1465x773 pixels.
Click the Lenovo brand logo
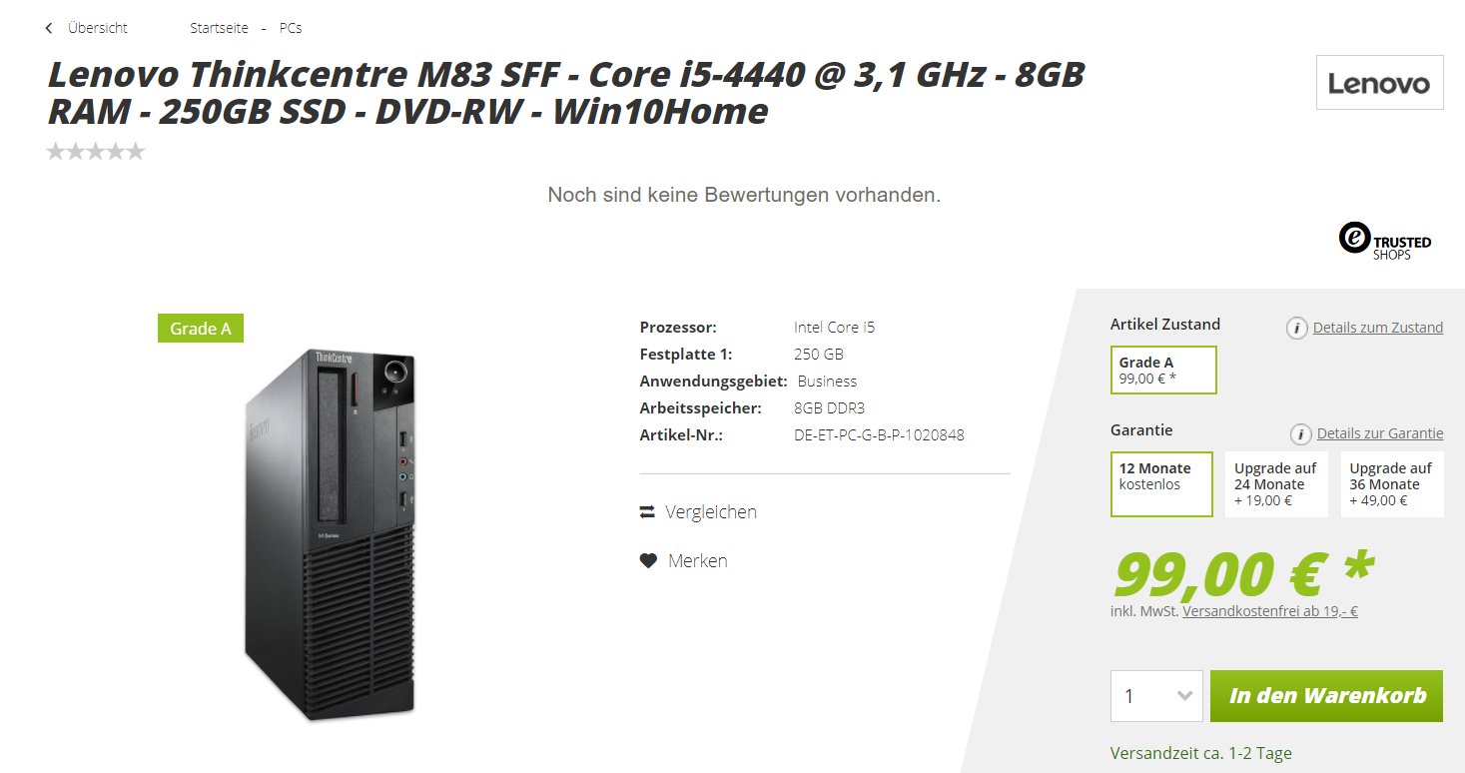pos(1379,82)
